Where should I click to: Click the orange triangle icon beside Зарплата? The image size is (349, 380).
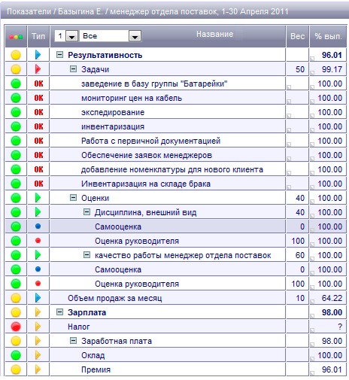click(38, 312)
